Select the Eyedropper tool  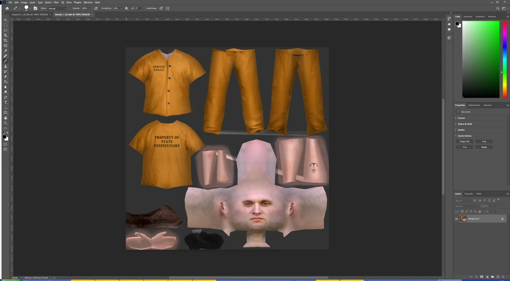(x=5, y=51)
